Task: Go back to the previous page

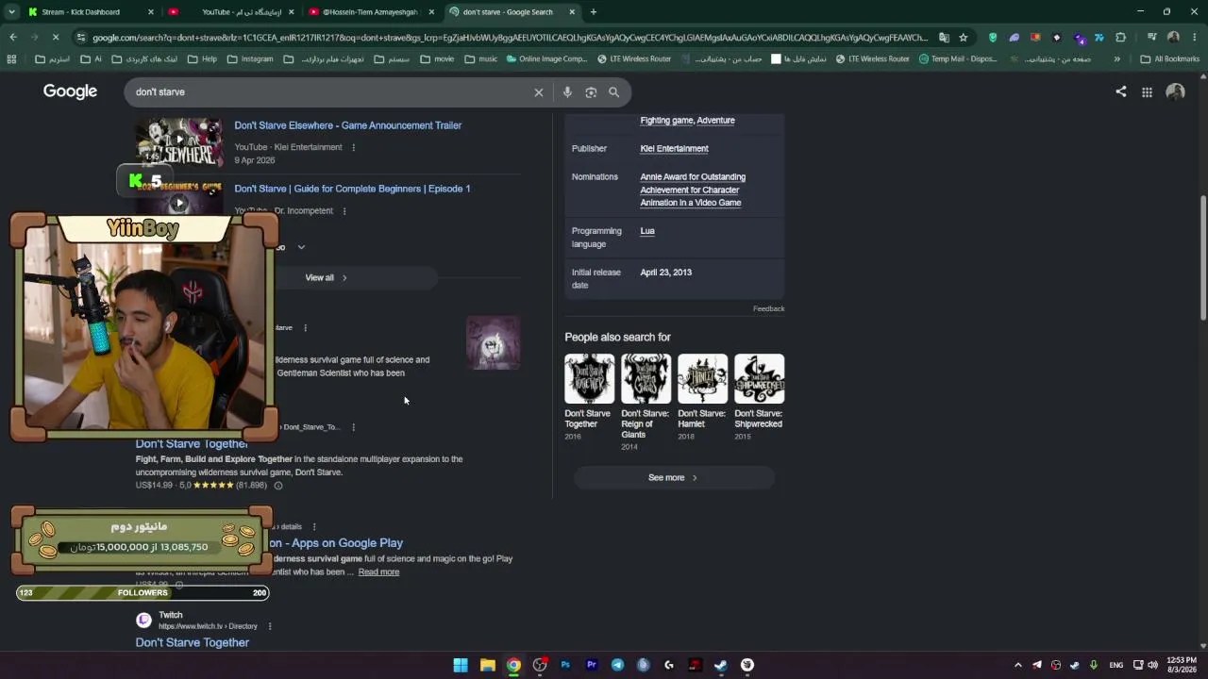Action: click(x=13, y=38)
